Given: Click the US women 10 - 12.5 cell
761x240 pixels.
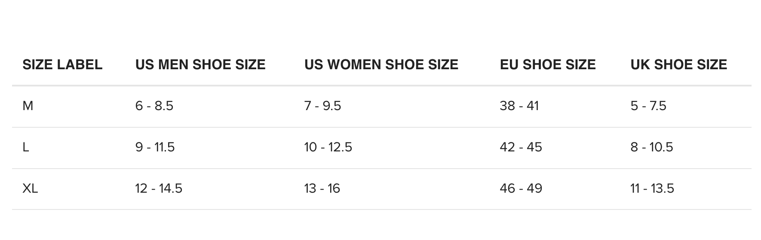Looking at the screenshot, I should pyautogui.click(x=328, y=147).
